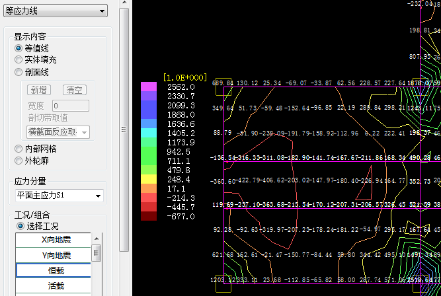Click the magenta 2562.0 legend swatch
The height and width of the screenshot is (296, 441).
click(x=149, y=87)
